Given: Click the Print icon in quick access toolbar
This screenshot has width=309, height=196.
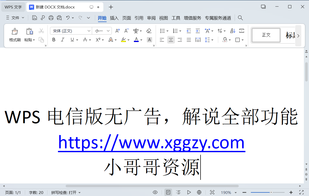Looking at the screenshot, I should (x=51, y=18).
